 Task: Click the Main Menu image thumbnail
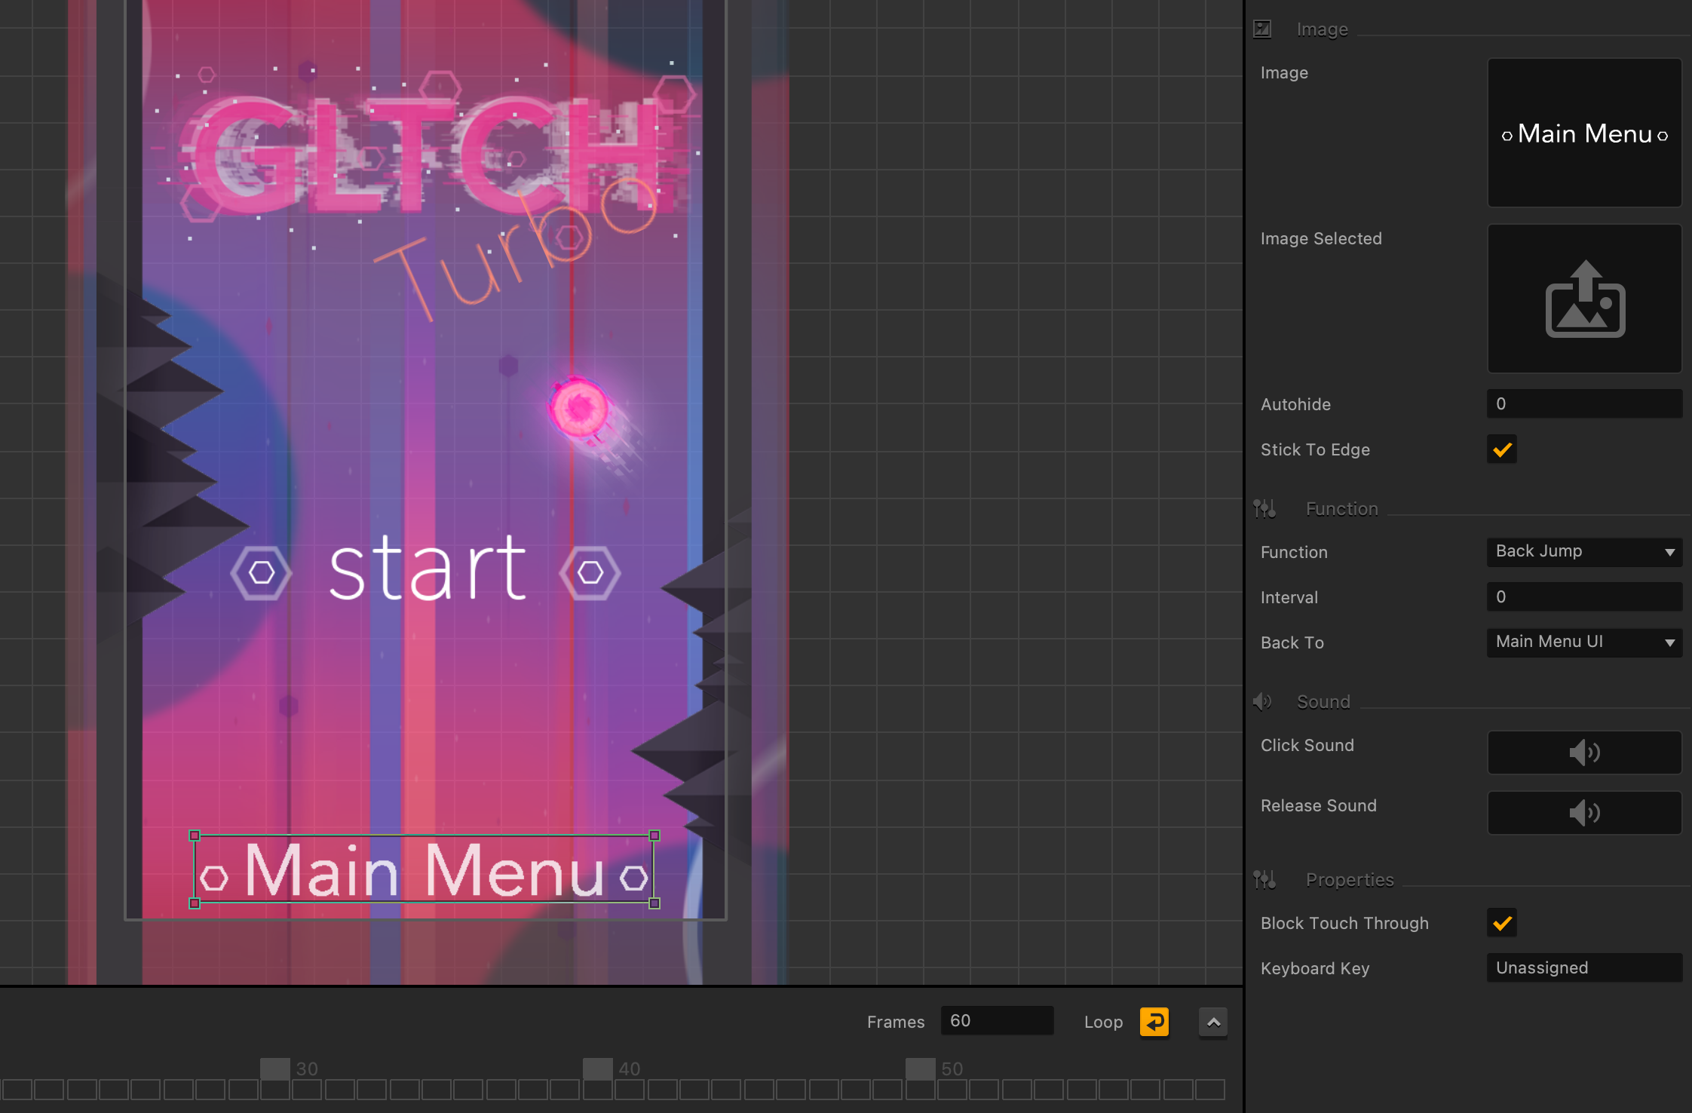point(1584,133)
